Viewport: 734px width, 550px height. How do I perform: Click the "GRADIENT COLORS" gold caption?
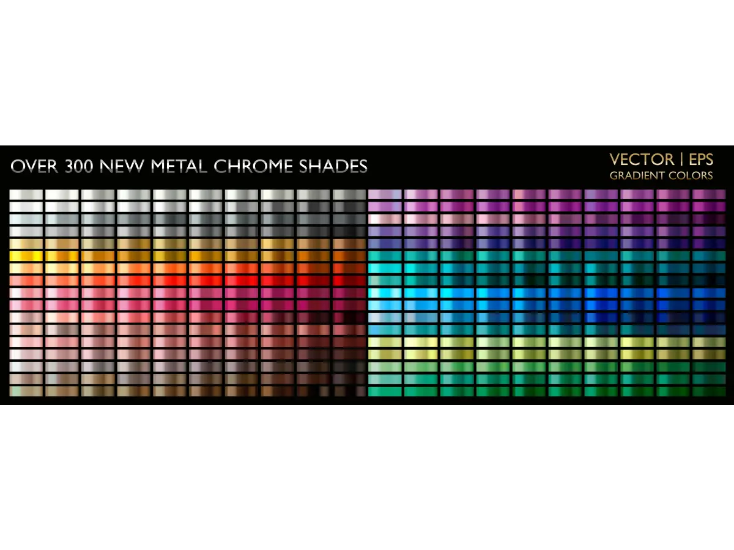click(x=661, y=175)
